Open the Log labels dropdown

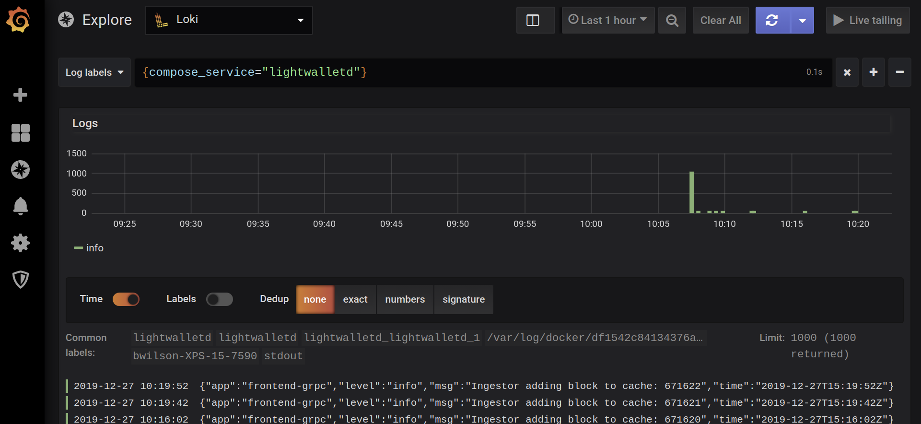click(94, 72)
